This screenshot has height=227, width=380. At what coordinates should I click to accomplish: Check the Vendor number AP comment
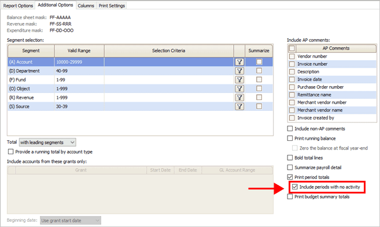click(x=292, y=57)
